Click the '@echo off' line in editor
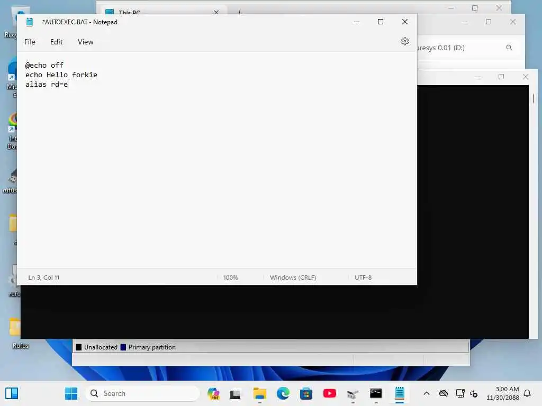 [44, 65]
